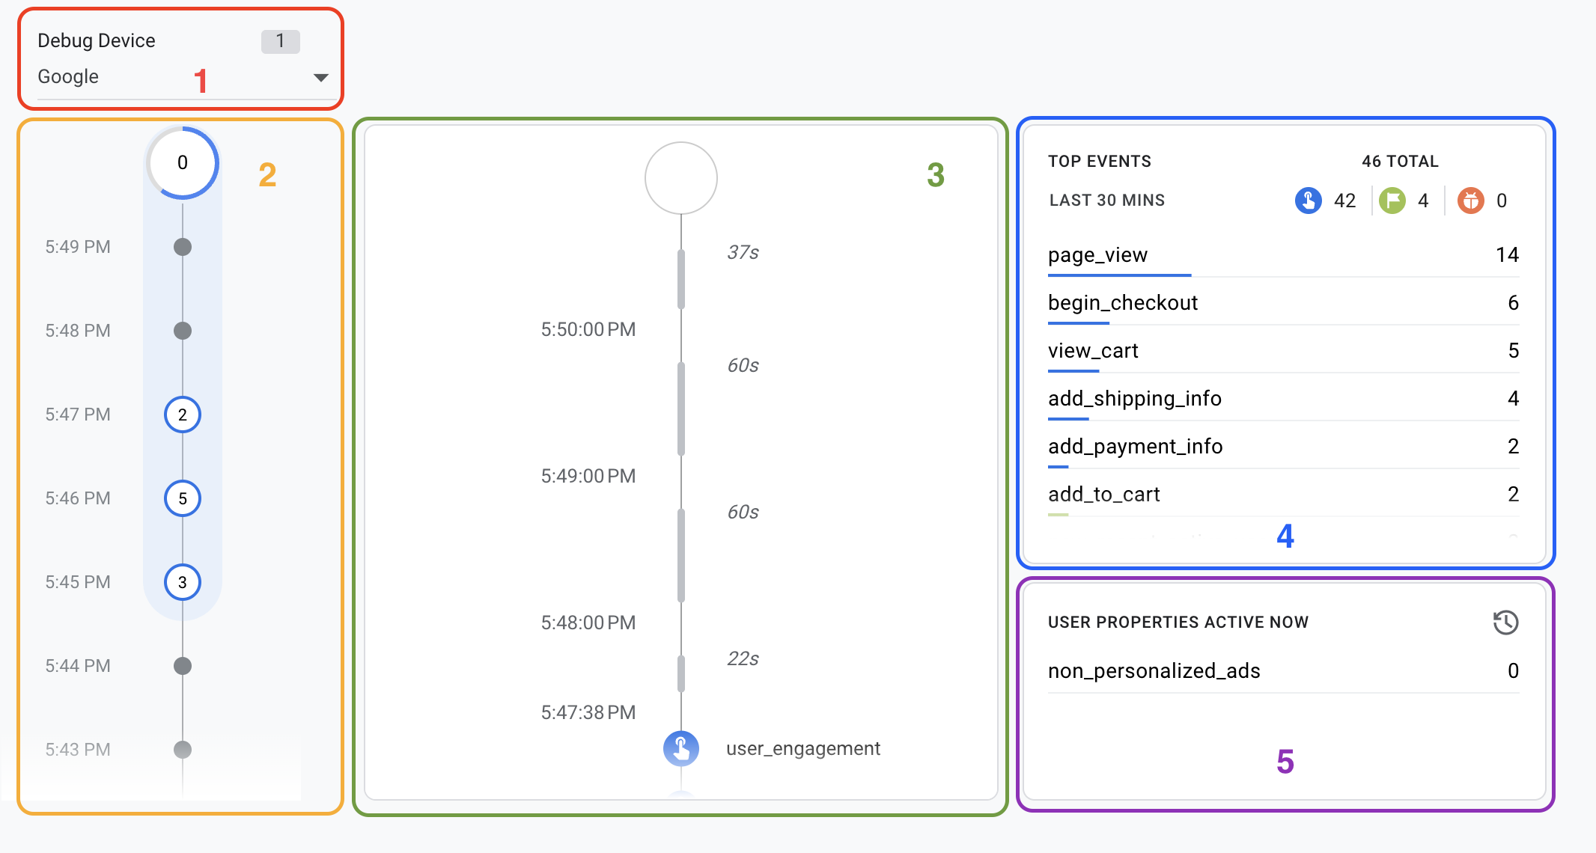Click the device count badge showing 1
Screen dimensions: 1596x853
(280, 41)
